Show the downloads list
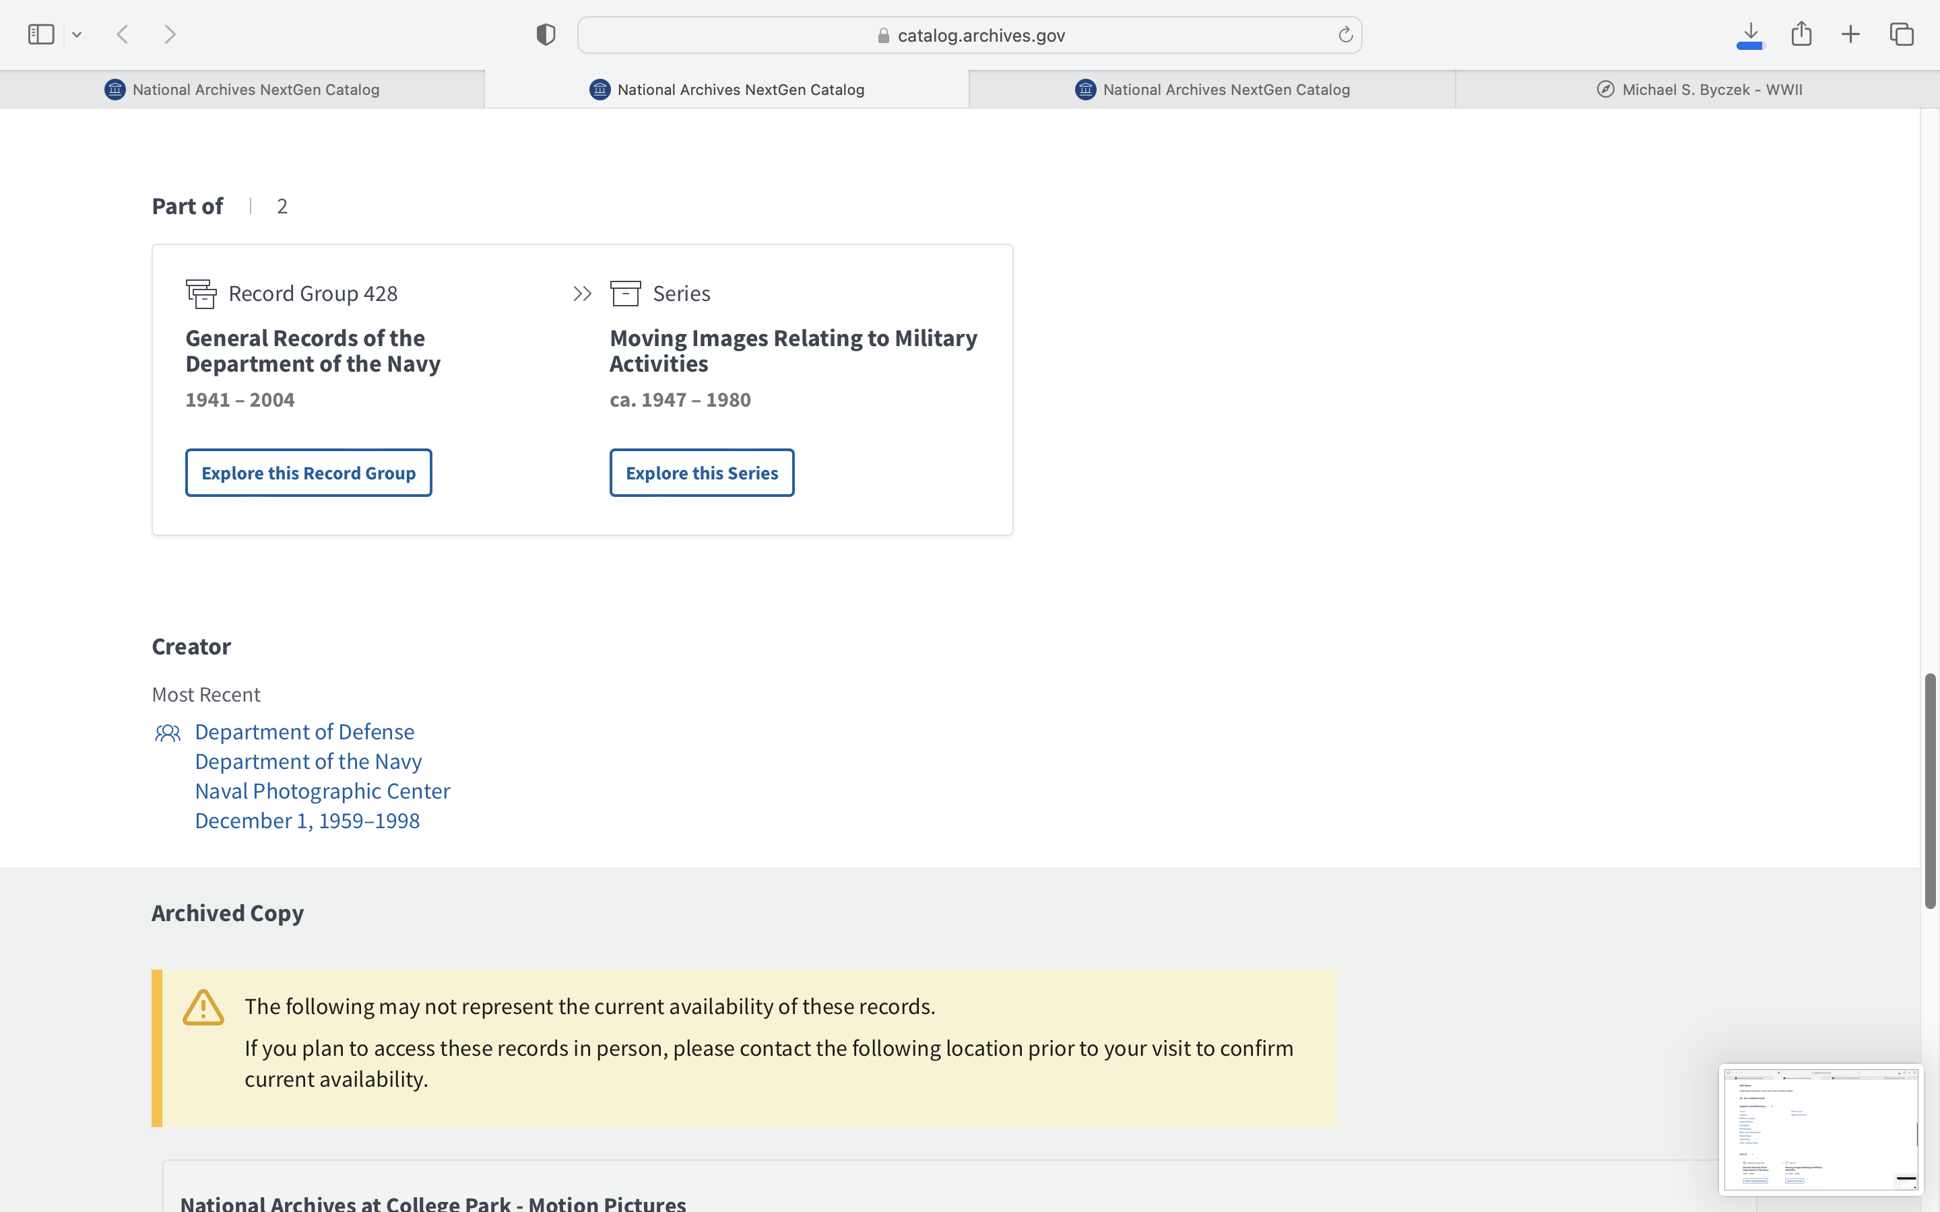This screenshot has height=1212, width=1940. point(1751,34)
